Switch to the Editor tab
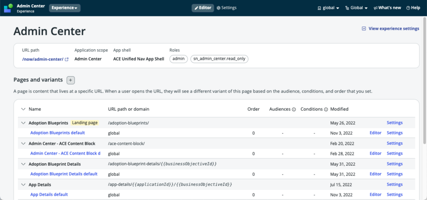The height and width of the screenshot is (200, 427). pyautogui.click(x=203, y=8)
